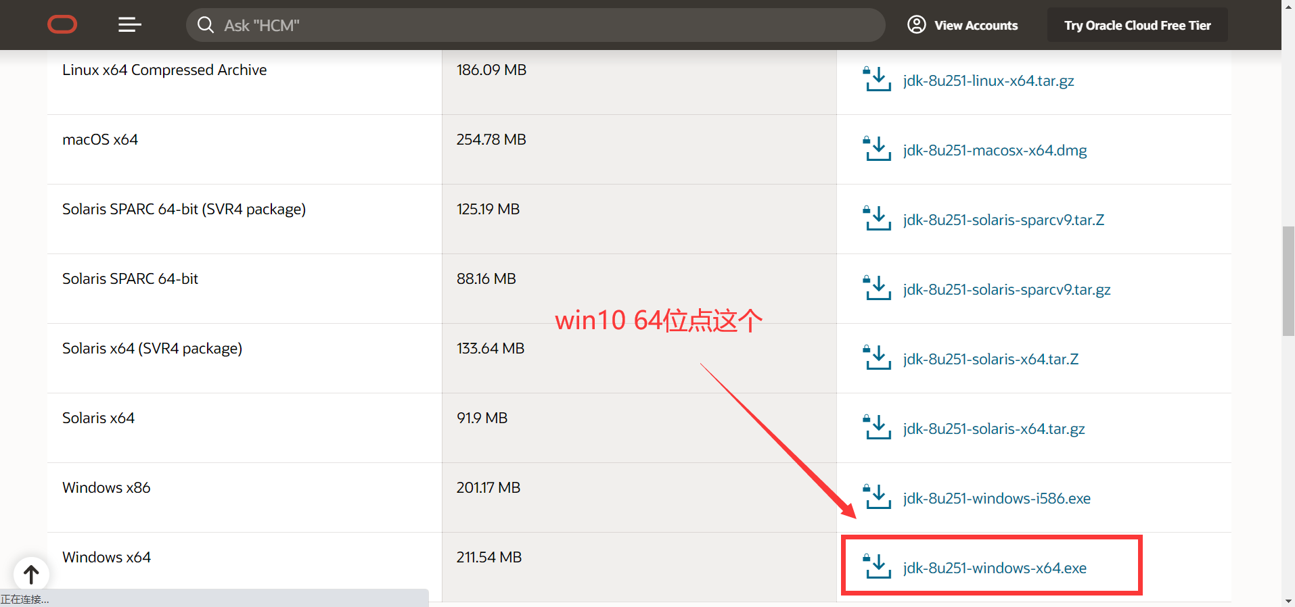Click the 正在连接 status bar text
Image resolution: width=1295 pixels, height=607 pixels.
24,600
